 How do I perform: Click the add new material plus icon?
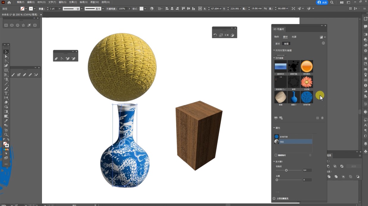(x=317, y=118)
